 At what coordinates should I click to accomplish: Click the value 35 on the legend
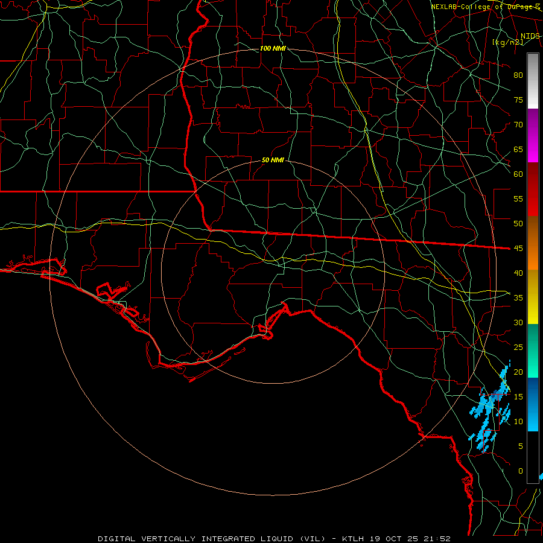click(518, 298)
